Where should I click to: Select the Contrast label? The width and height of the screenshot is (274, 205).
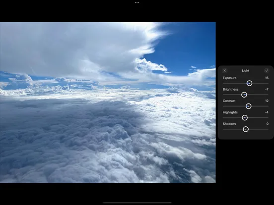[x=229, y=101]
